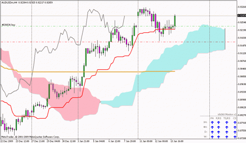Click the highlighted current price label 0.92859
The height and width of the screenshot is (143, 246).
click(241, 15)
